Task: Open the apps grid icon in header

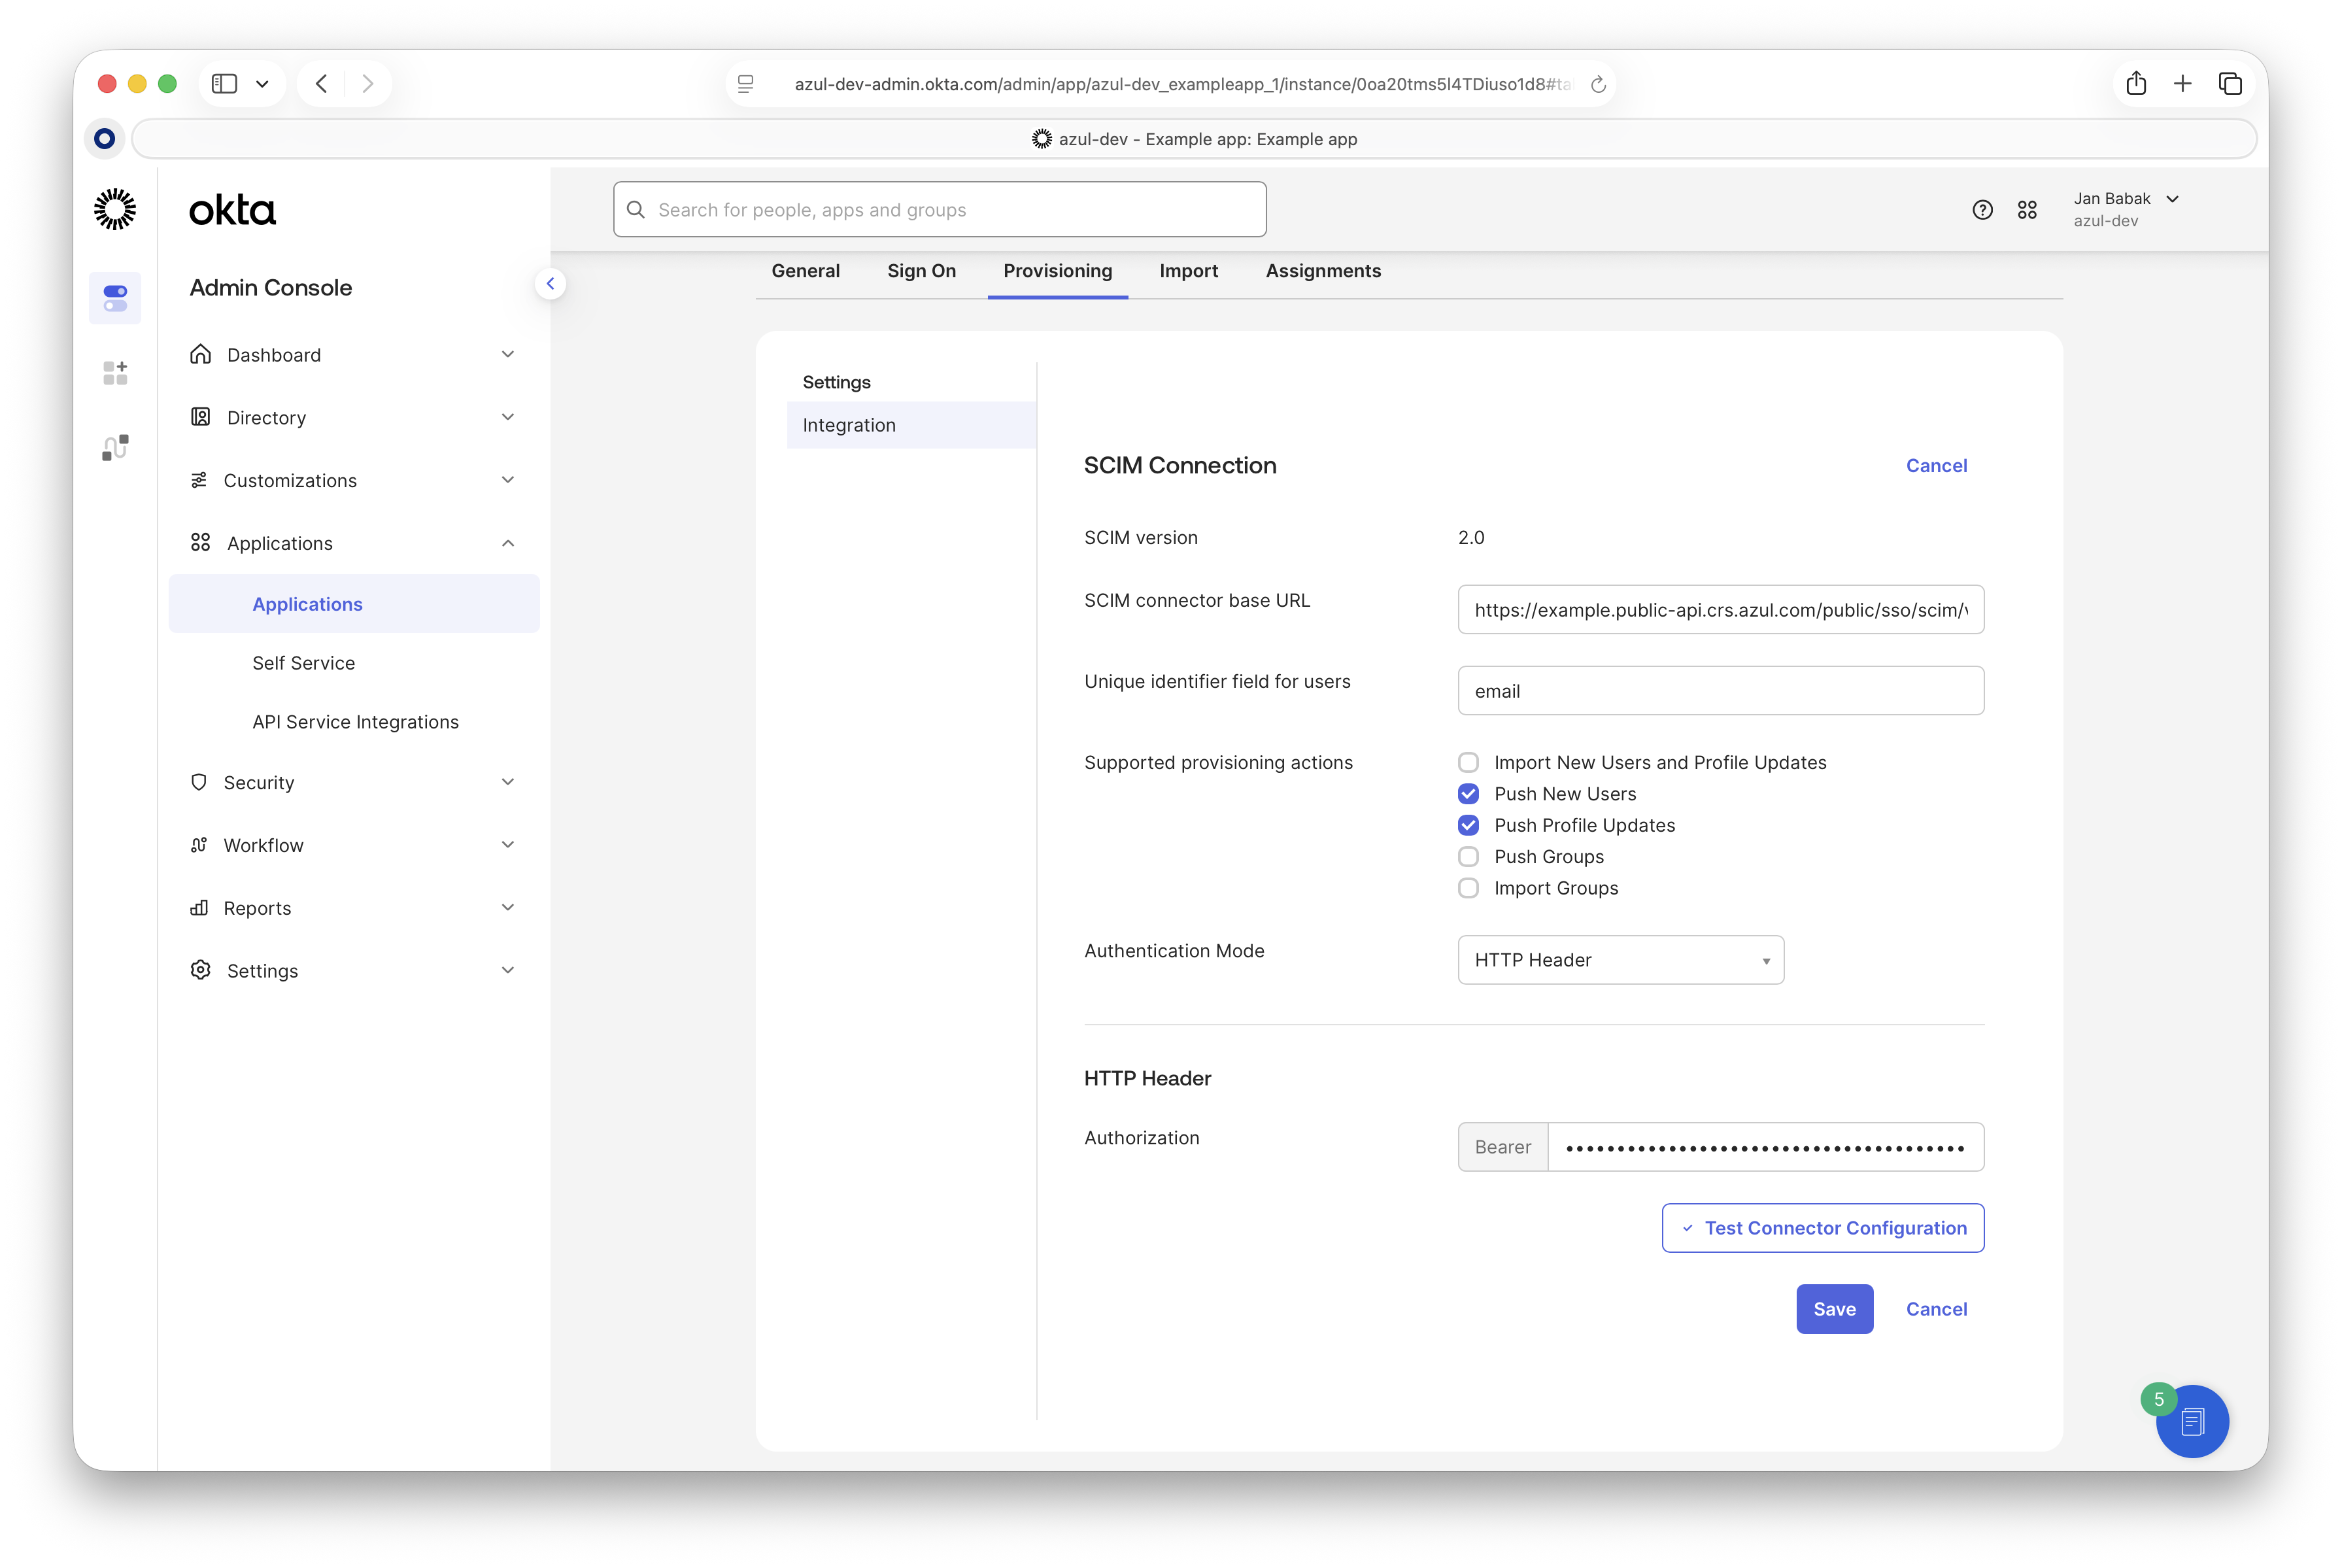Action: (2027, 210)
